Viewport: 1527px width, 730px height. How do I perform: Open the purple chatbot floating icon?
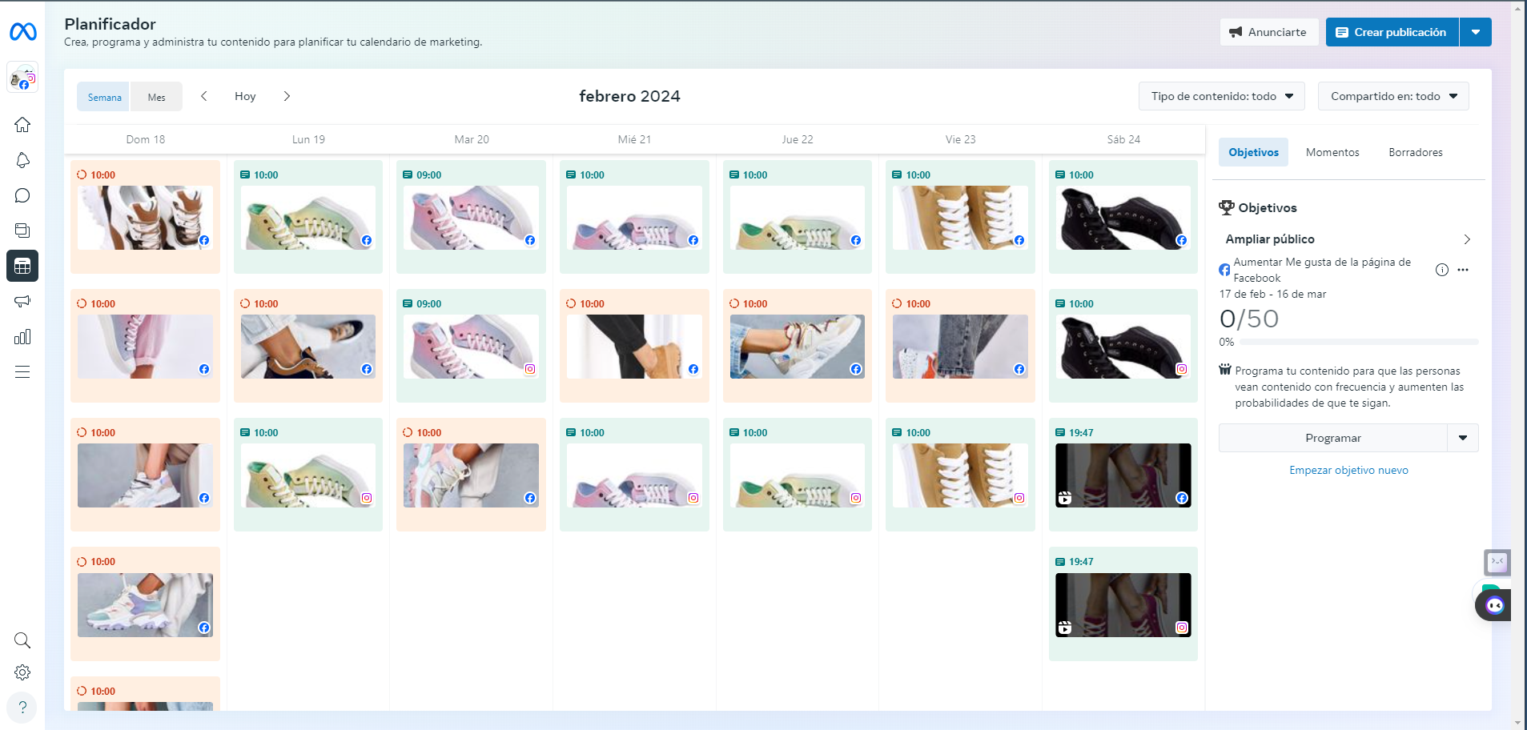1494,605
